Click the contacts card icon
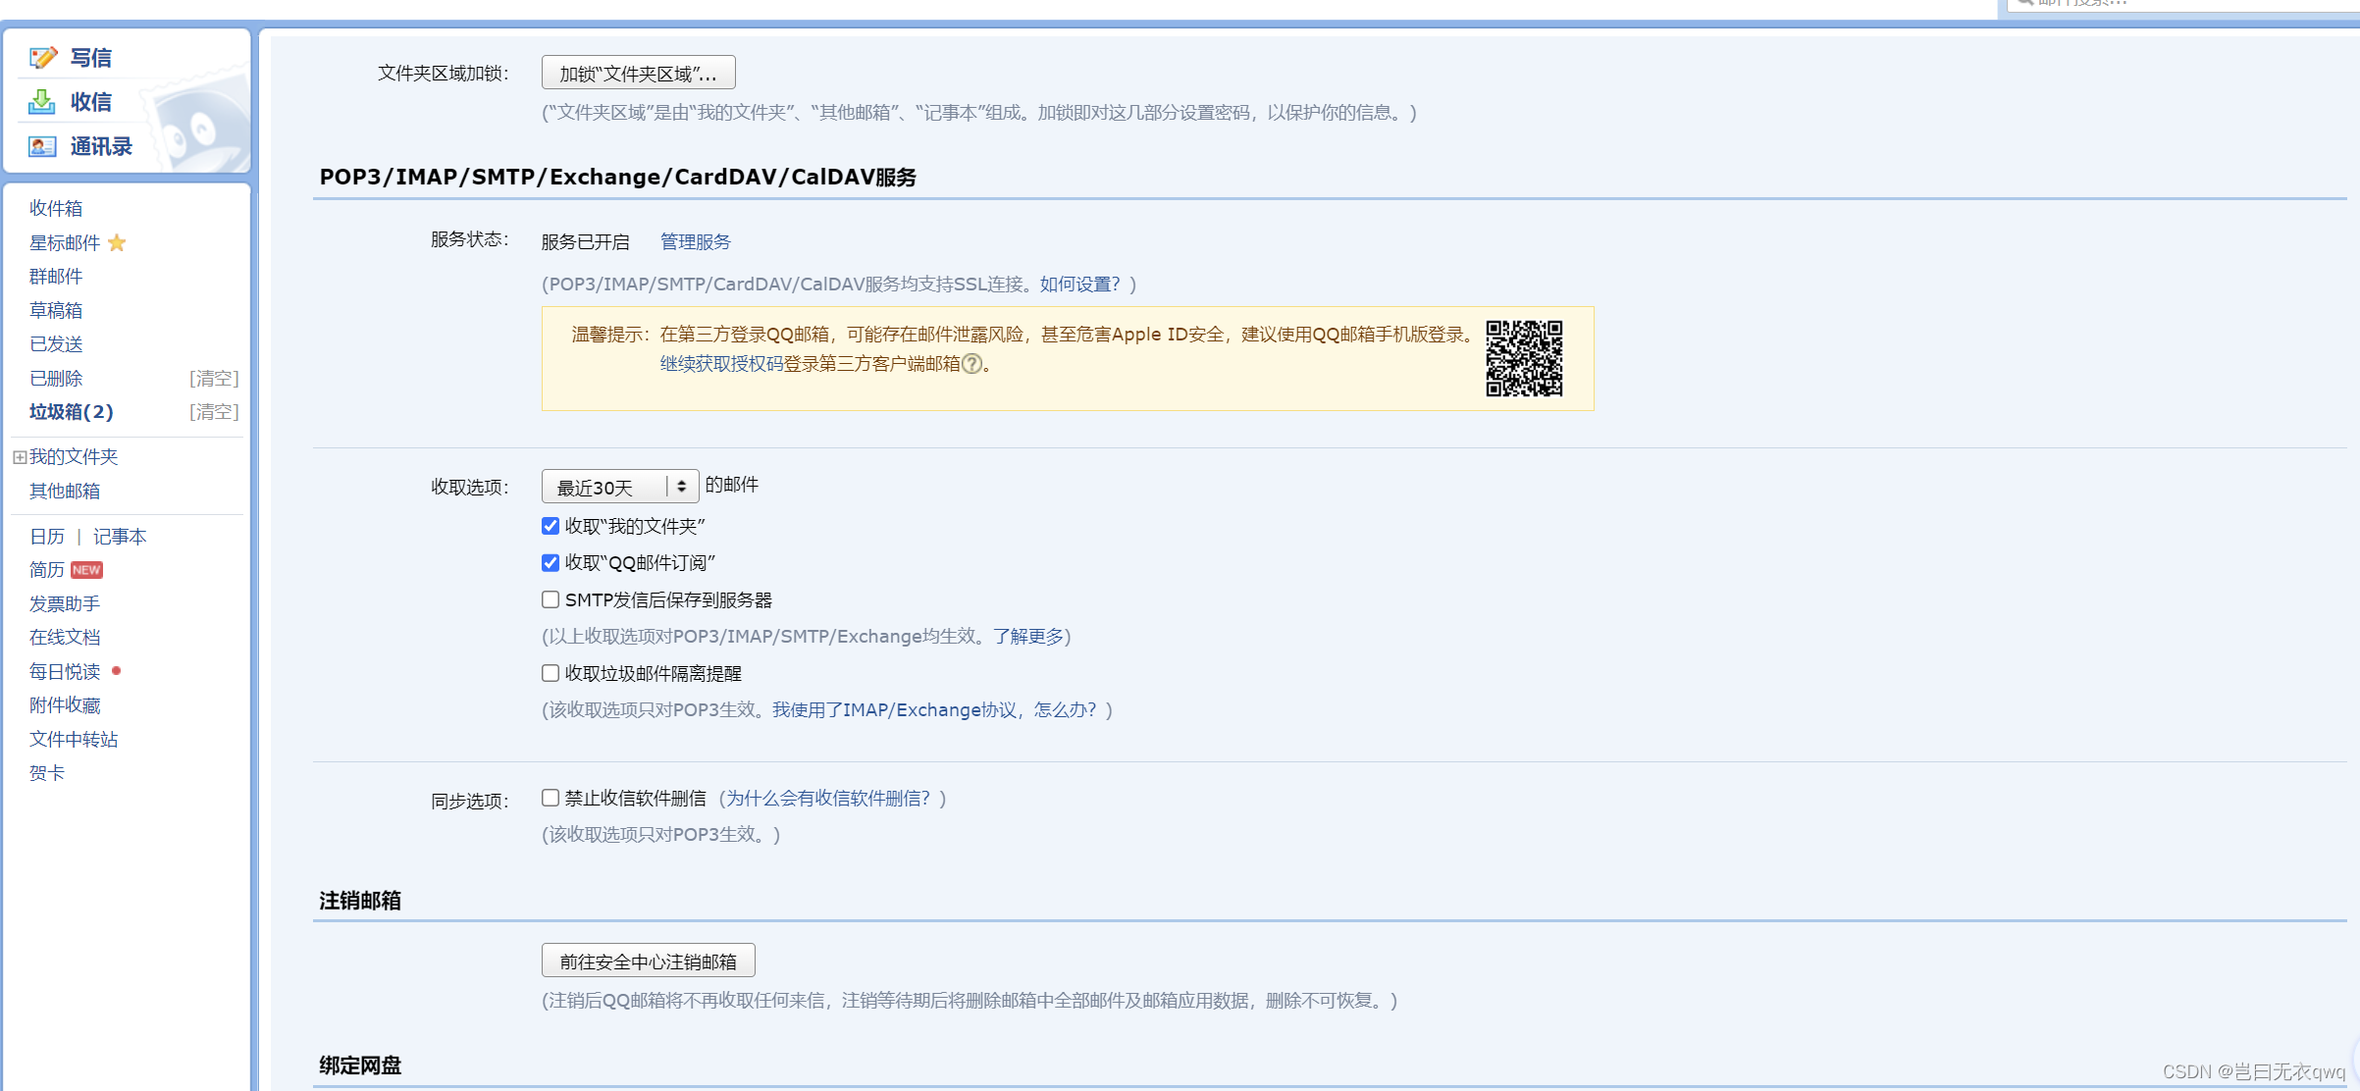Screen dimensions: 2360x1091 [42, 146]
